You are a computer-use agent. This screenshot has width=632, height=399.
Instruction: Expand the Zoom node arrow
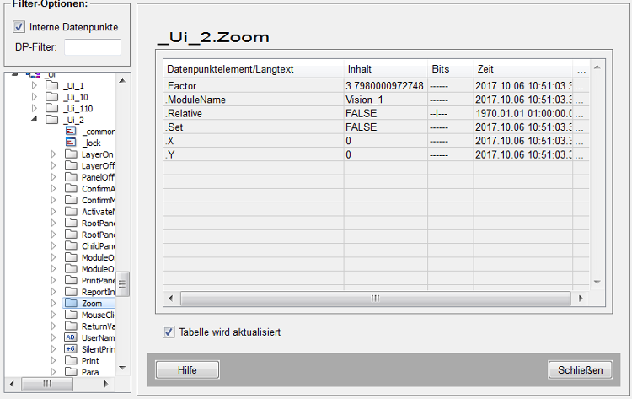(54, 303)
